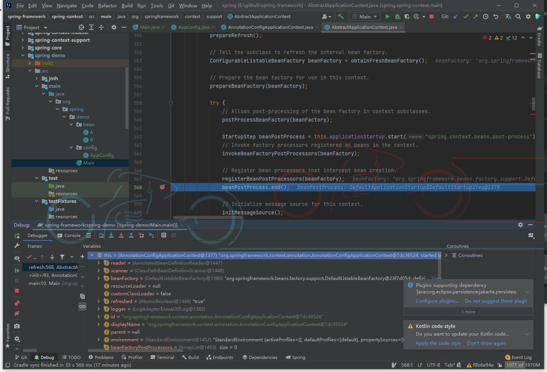Viewport: 547px width, 372px height.
Task: Toggle the eye view options in debug sidebar
Action: point(17,258)
